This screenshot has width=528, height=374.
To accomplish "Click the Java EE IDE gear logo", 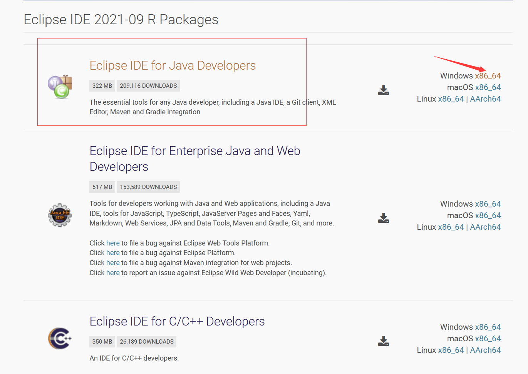I will tap(60, 215).
